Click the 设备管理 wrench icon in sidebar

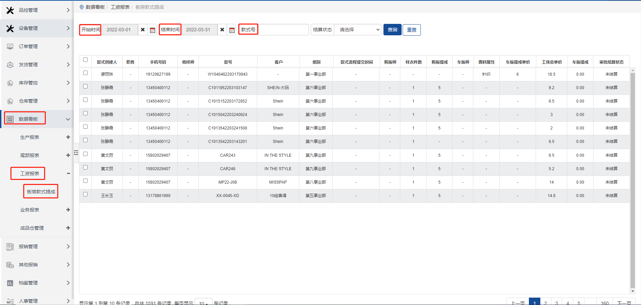pyautogui.click(x=10, y=29)
